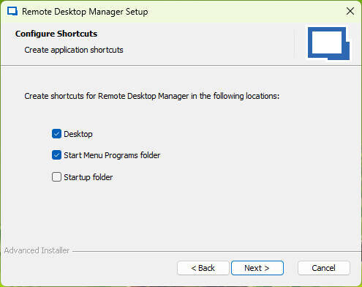
Task: Uncheck the Desktop shortcut checkbox
Action: (56, 134)
